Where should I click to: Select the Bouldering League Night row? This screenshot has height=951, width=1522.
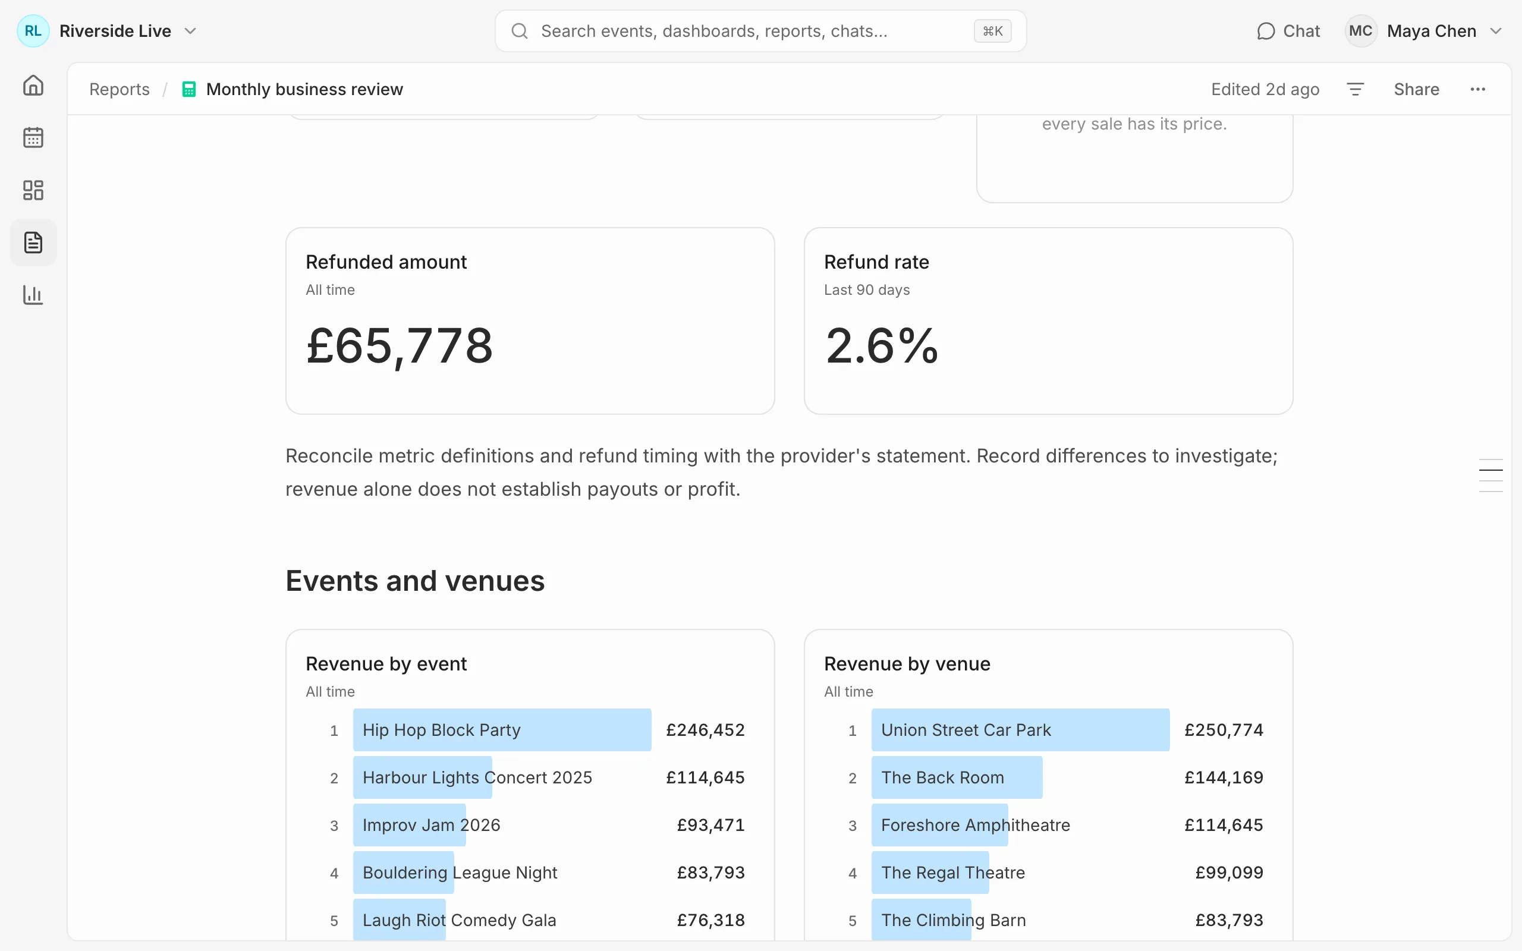530,873
